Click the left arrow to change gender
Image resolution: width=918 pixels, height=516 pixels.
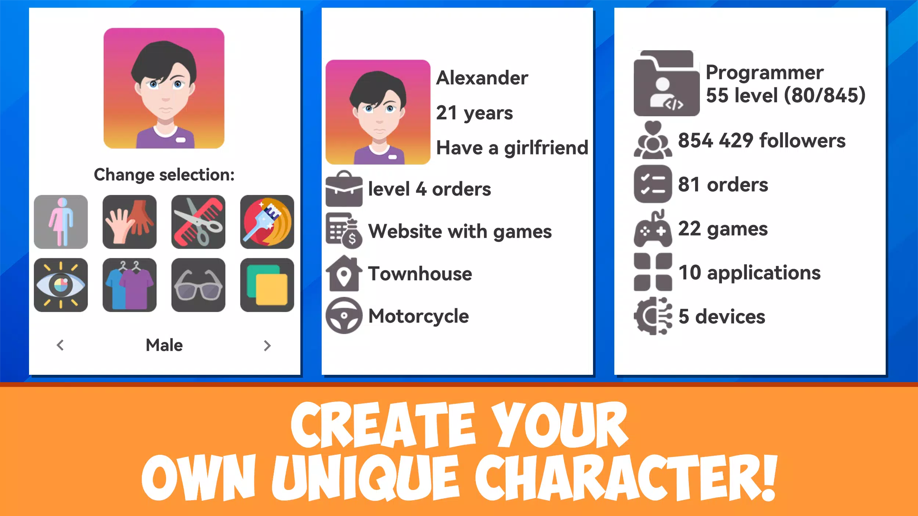[x=61, y=345]
